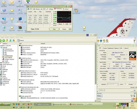Open the Settings tab in S&M window
The width and height of the screenshot is (137, 109).
point(50,9)
